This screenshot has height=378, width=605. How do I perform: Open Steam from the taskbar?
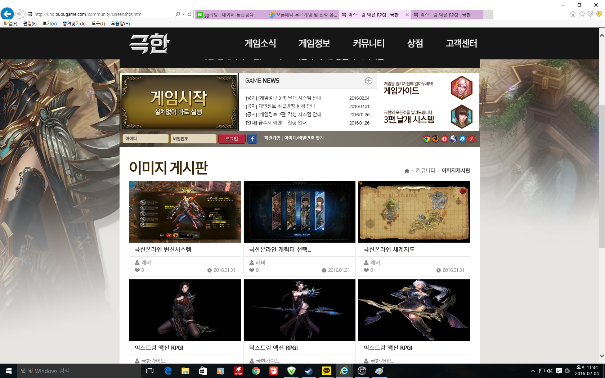pos(309,371)
